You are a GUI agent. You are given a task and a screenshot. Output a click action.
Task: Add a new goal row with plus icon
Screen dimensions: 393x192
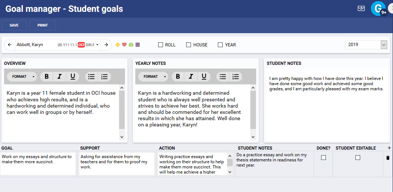pos(389,148)
